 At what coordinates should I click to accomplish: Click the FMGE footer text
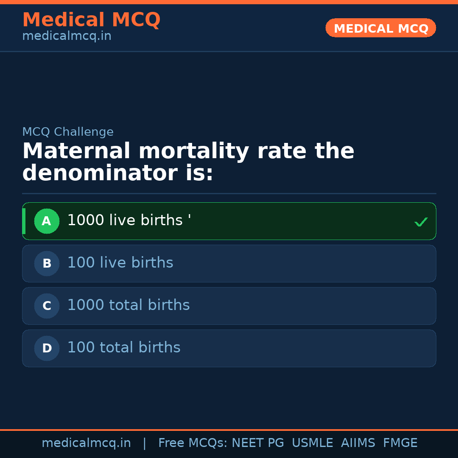click(400, 443)
